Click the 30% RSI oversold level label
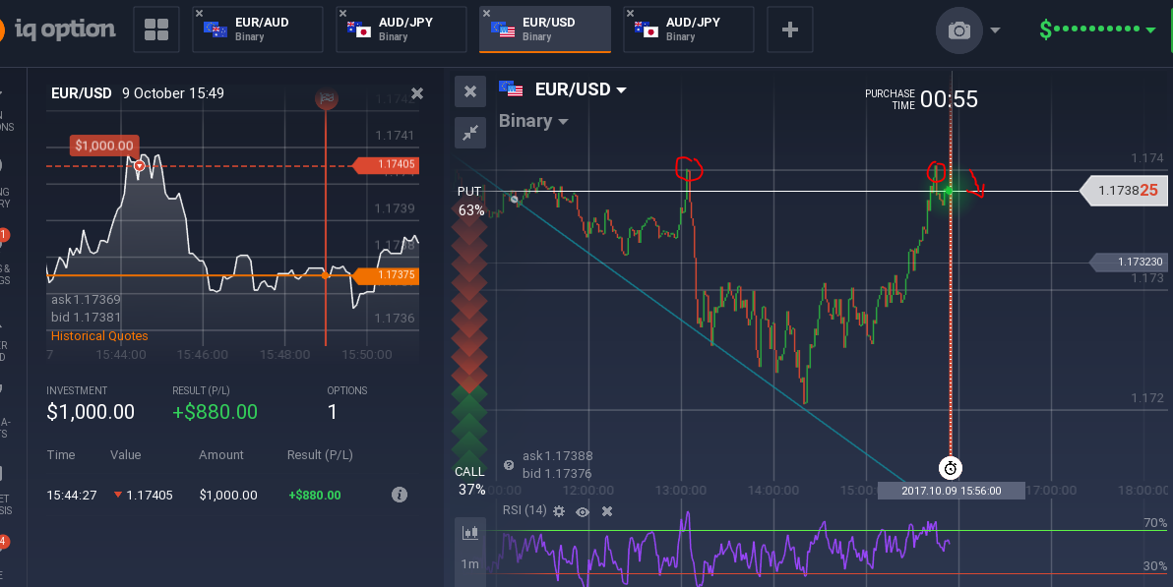 click(1155, 566)
